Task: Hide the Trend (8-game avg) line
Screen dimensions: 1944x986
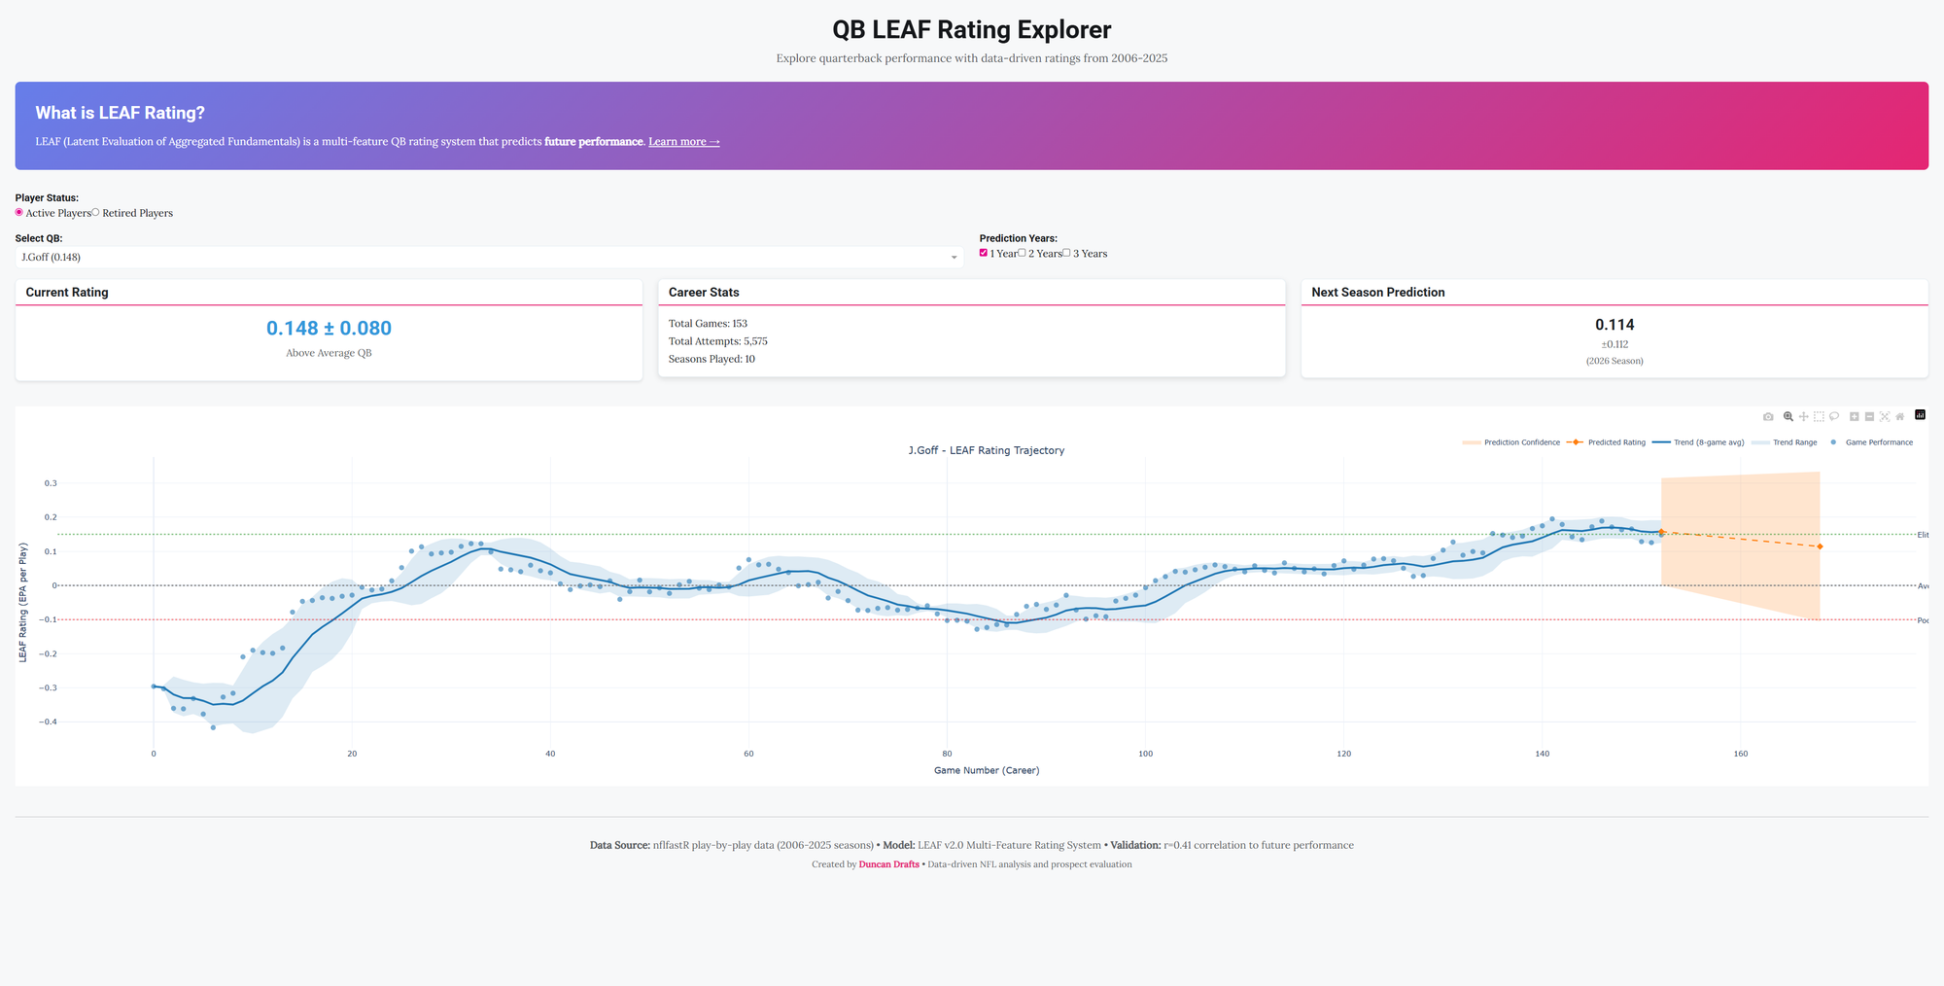Action: (x=1711, y=442)
